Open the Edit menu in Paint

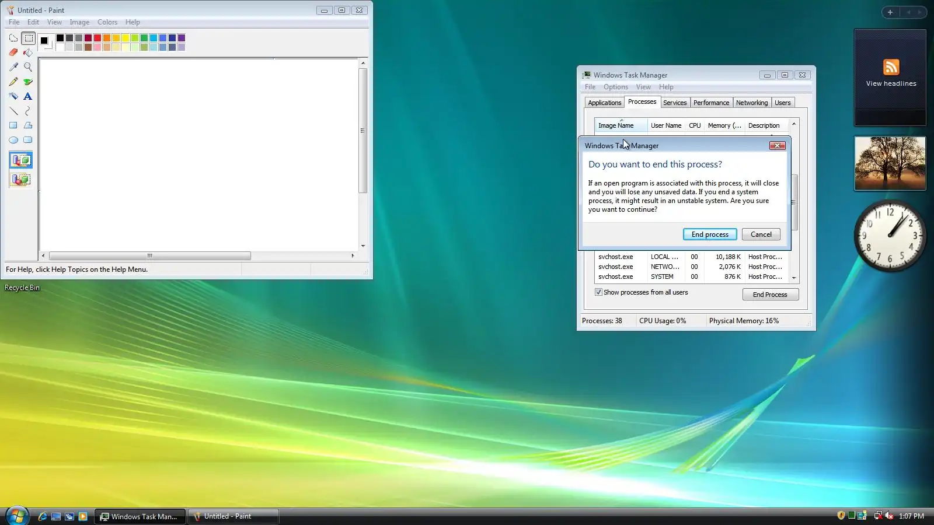(33, 22)
